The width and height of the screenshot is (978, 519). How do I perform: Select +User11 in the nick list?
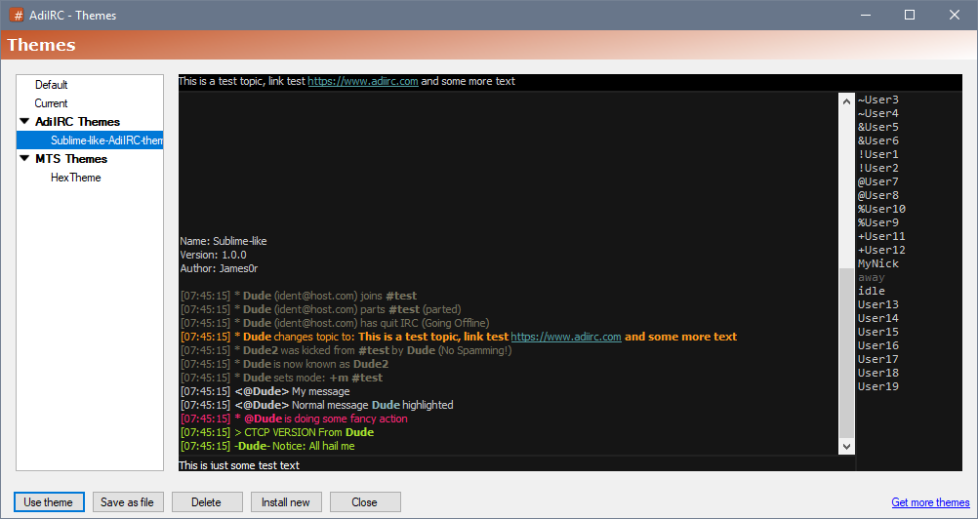pos(881,237)
